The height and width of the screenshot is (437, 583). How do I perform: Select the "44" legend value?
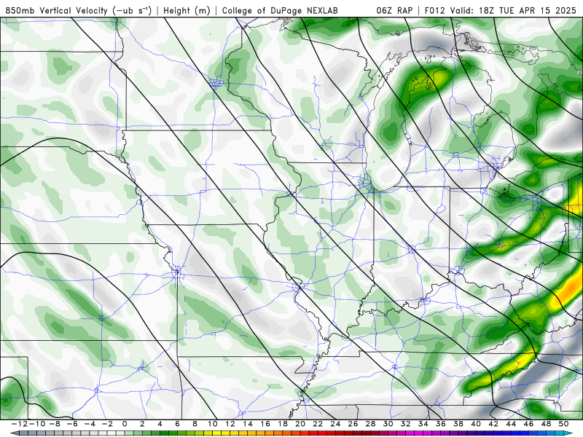click(511, 424)
